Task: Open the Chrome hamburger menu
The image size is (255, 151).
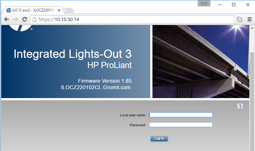Action: (x=249, y=19)
